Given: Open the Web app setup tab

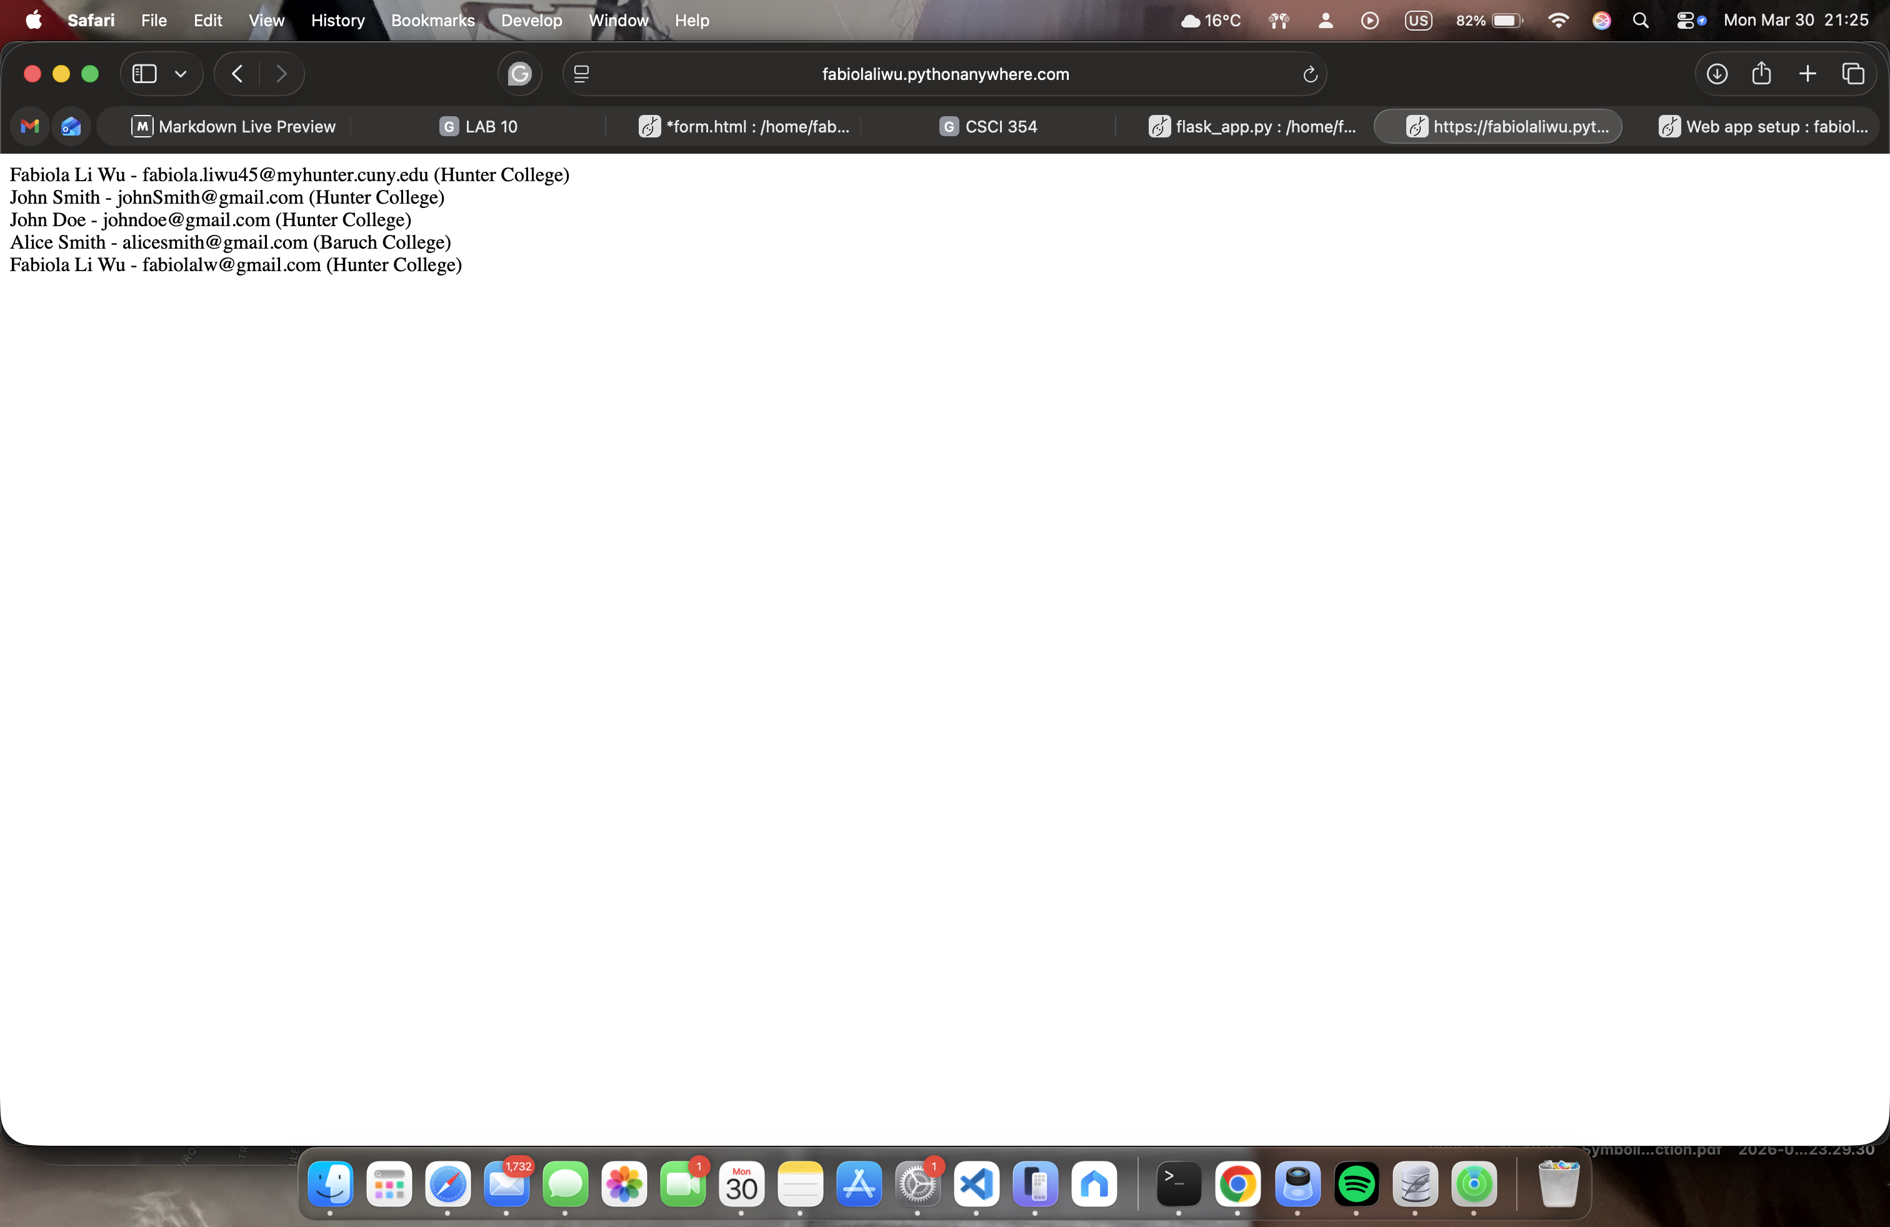Looking at the screenshot, I should click(1763, 126).
